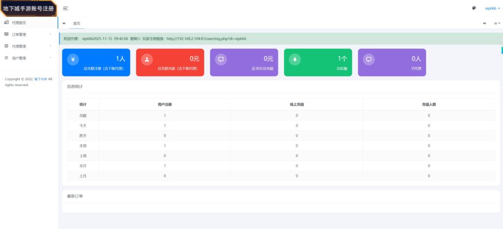
Task: Click the yen icon on blue card
Action: pyautogui.click(x=73, y=60)
